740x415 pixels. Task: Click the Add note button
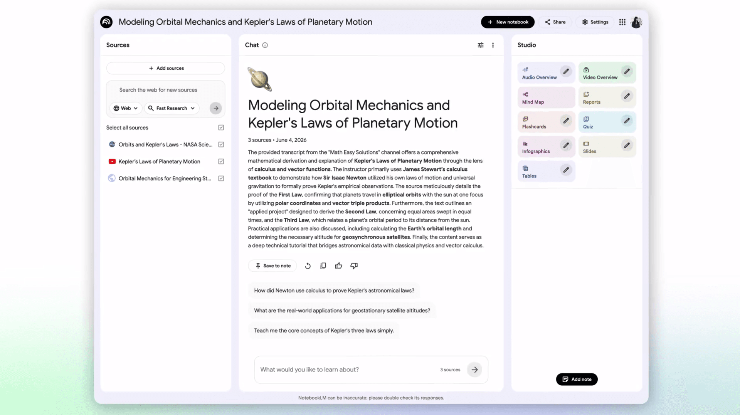tap(577, 379)
